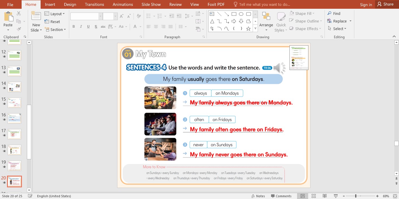This screenshot has width=399, height=199.
Task: Open the Shape Fill dropdown
Action: click(302, 13)
